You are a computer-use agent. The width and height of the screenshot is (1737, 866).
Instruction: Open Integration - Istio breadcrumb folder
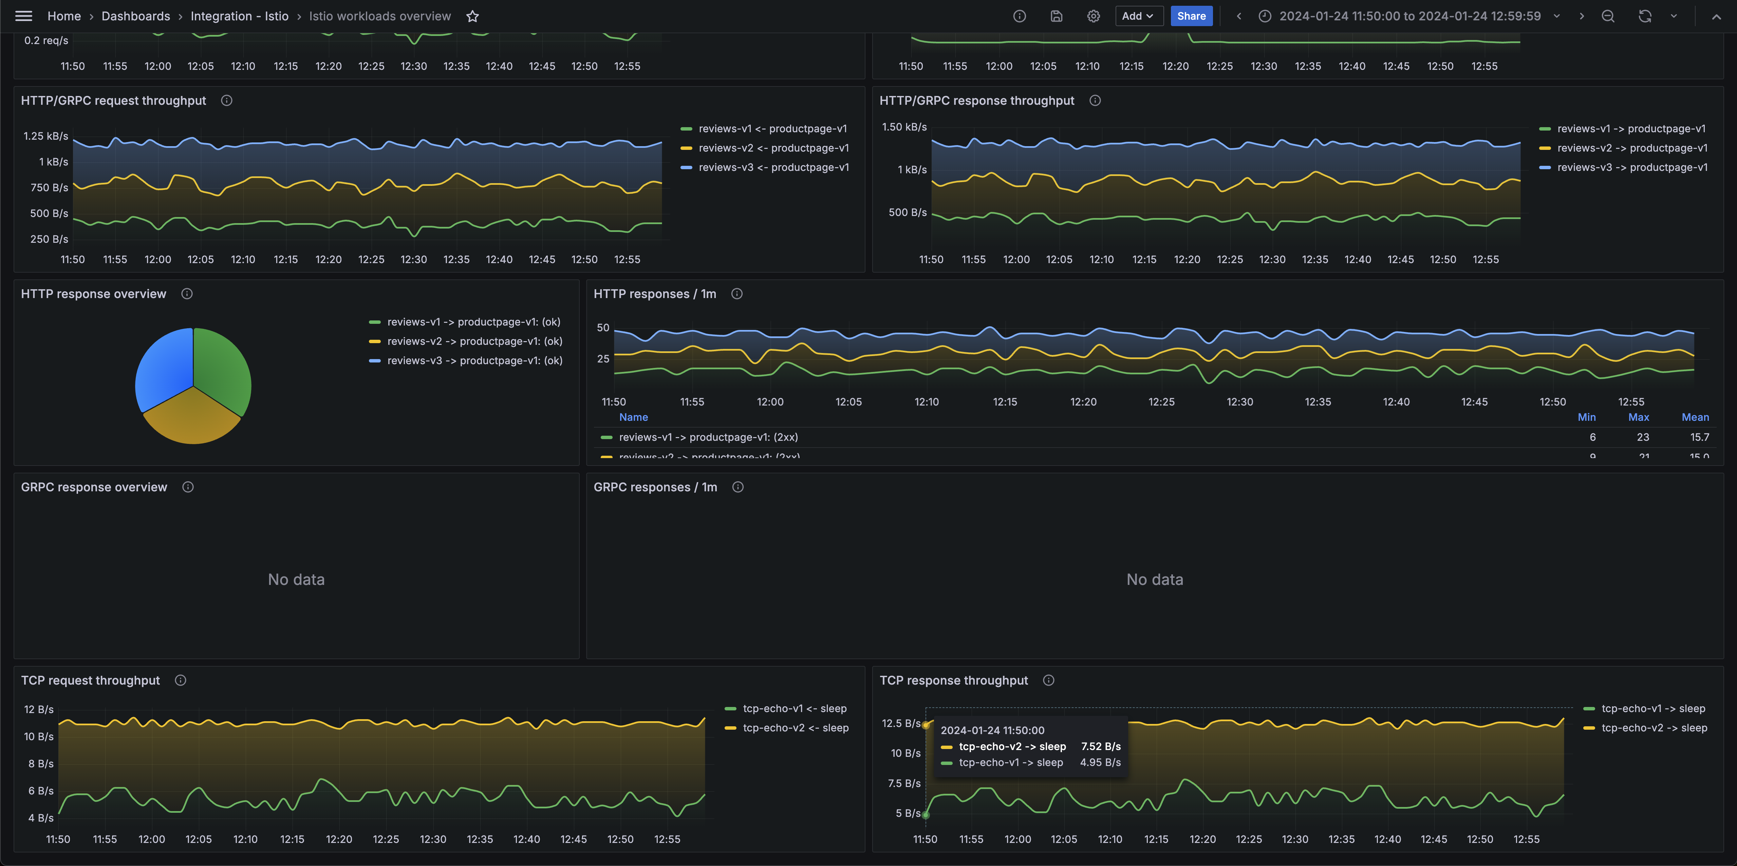point(239,16)
